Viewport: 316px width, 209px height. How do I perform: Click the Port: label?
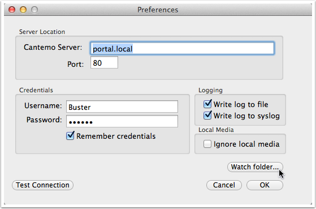pyautogui.click(x=75, y=64)
